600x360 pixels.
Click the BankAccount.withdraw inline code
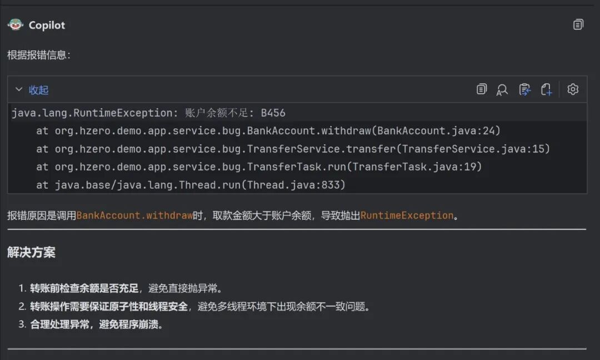(x=134, y=216)
